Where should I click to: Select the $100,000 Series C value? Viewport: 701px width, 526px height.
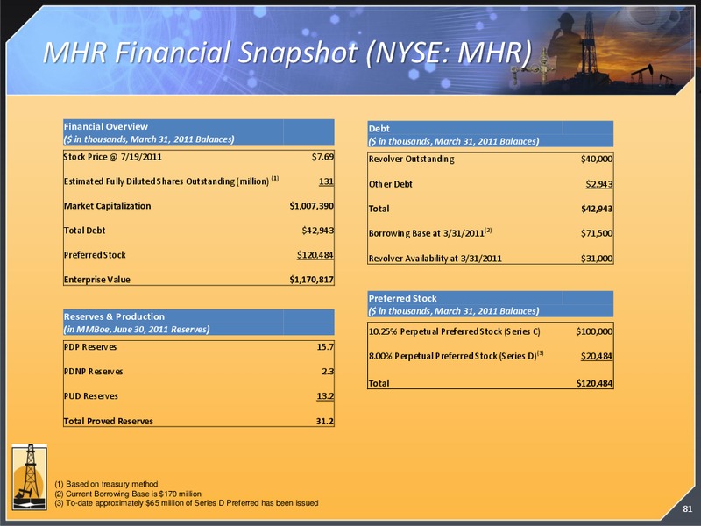(594, 331)
